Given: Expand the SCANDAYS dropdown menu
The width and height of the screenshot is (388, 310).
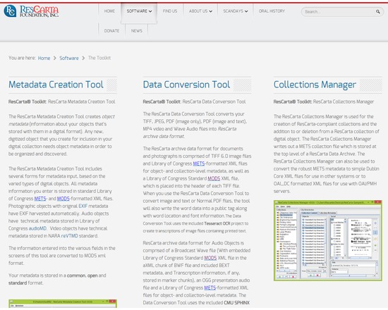Looking at the screenshot, I should 236,11.
